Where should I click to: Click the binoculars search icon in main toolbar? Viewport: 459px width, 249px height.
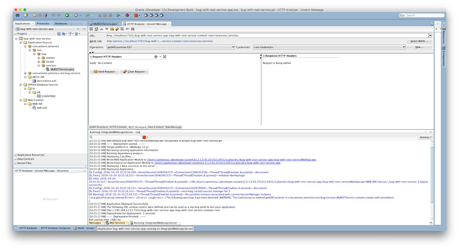(x=17, y=15)
